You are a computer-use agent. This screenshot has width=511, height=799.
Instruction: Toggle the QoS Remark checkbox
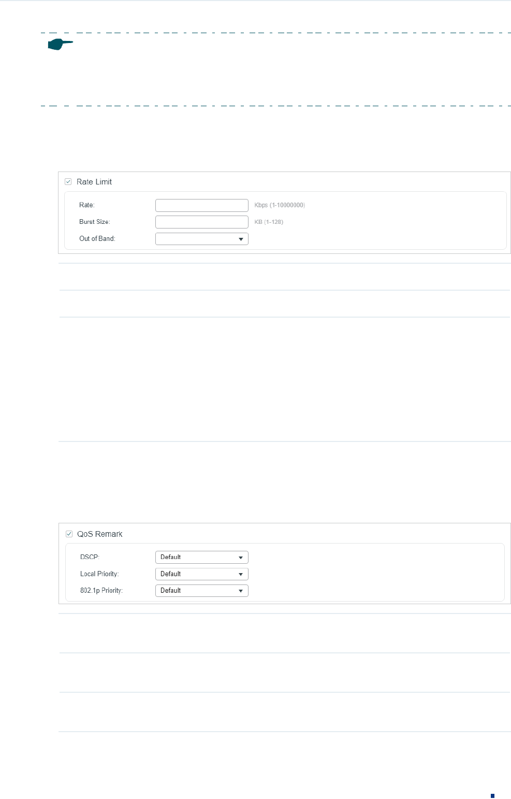point(69,534)
